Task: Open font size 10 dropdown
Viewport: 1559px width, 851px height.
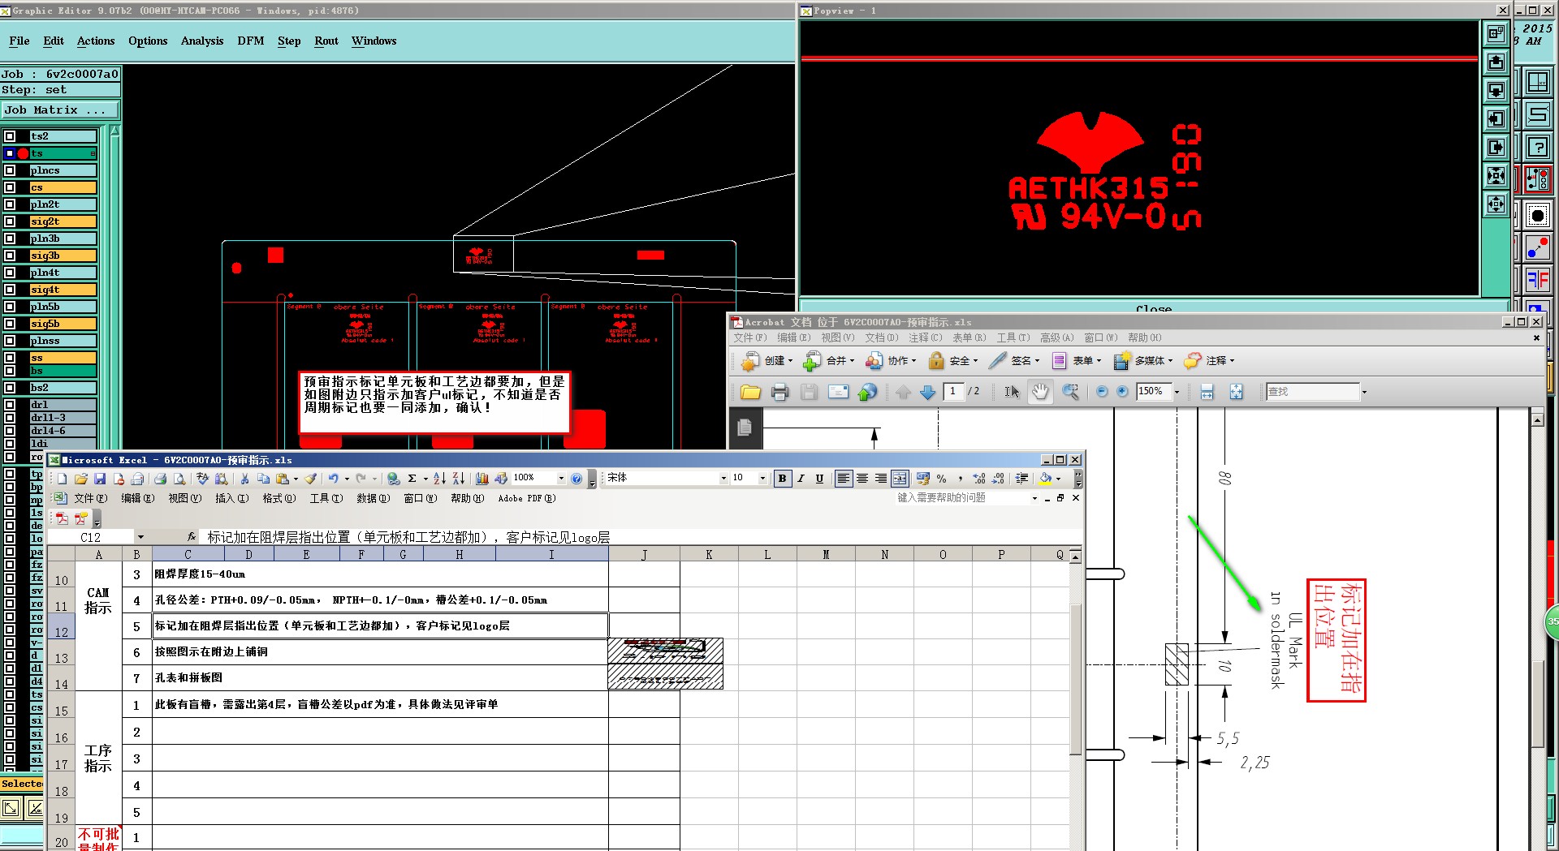Action: tap(762, 479)
